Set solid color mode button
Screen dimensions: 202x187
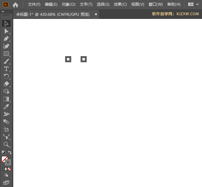click(3, 169)
